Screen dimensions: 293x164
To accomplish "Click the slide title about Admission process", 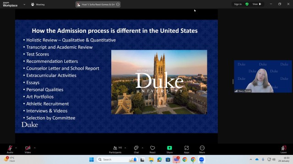I will click(x=115, y=31).
